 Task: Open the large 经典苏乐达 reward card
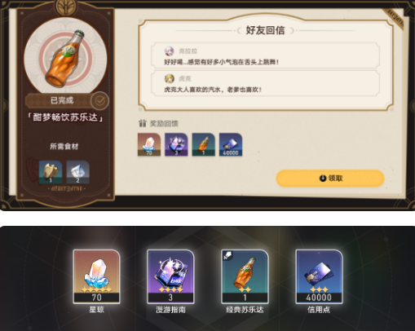[x=245, y=276]
